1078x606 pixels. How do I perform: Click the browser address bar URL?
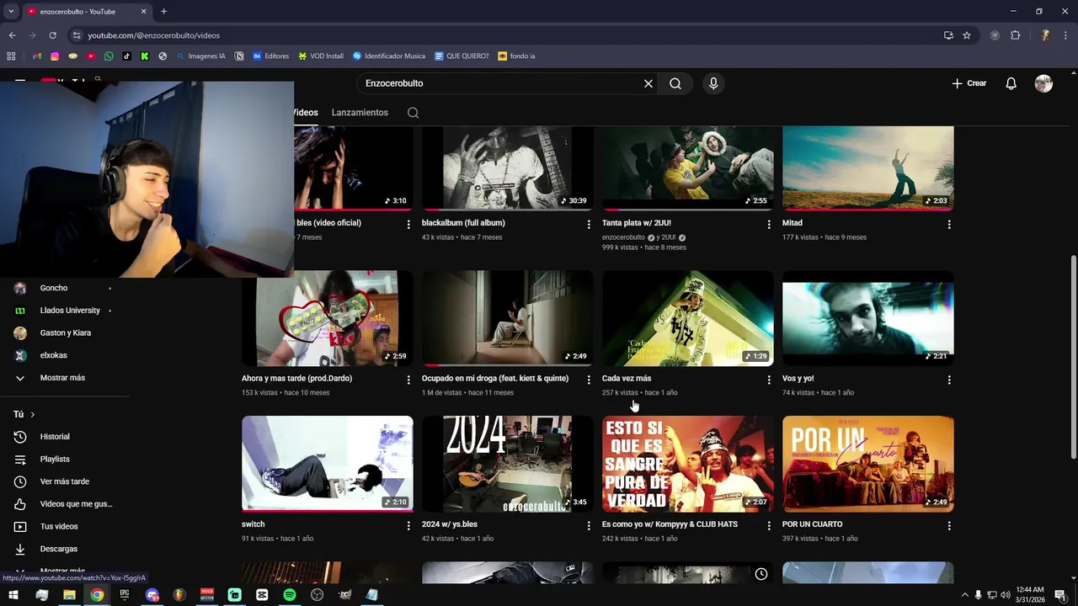tap(154, 35)
